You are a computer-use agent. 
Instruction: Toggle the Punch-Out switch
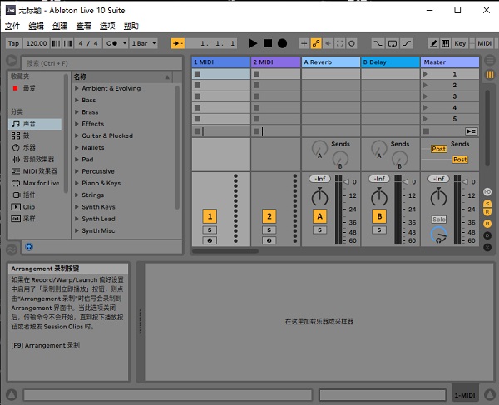click(x=407, y=43)
